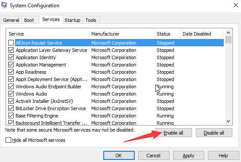Go to the Startup tab

point(72,20)
